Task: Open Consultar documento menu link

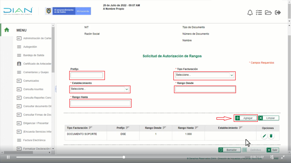Action: (x=37, y=106)
